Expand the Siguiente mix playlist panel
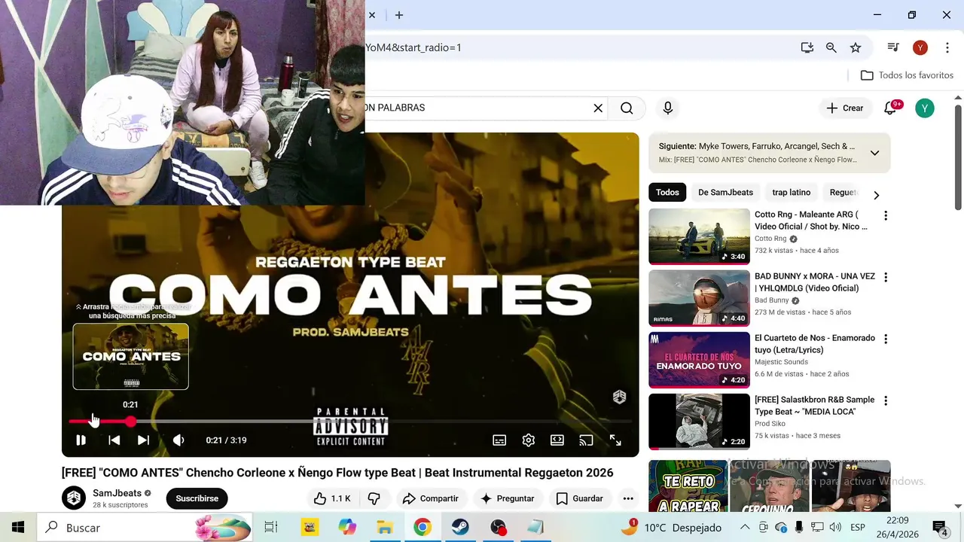The height and width of the screenshot is (542, 964). coord(874,153)
